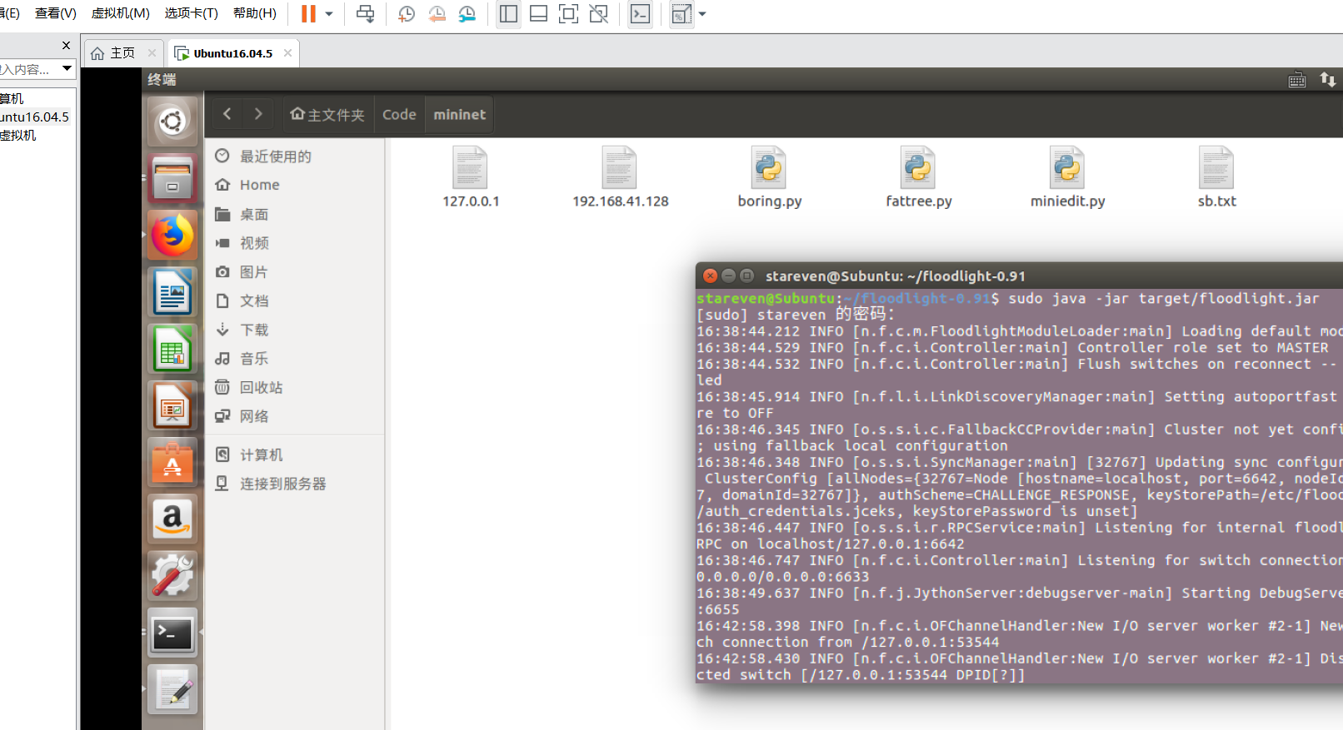Open VMware console view icon
The image size is (1343, 730).
point(640,14)
